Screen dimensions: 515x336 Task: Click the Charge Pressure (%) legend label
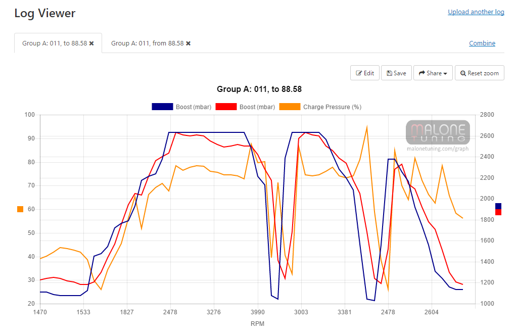(333, 107)
